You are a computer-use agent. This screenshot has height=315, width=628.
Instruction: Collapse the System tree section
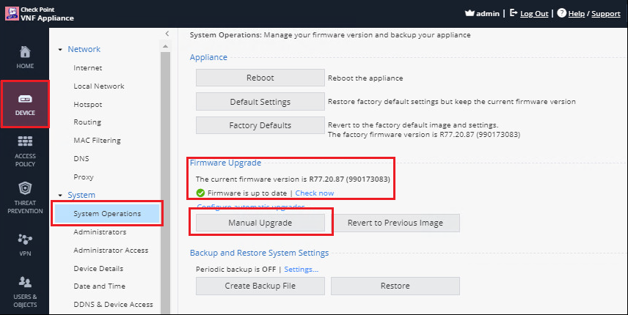[x=60, y=196]
